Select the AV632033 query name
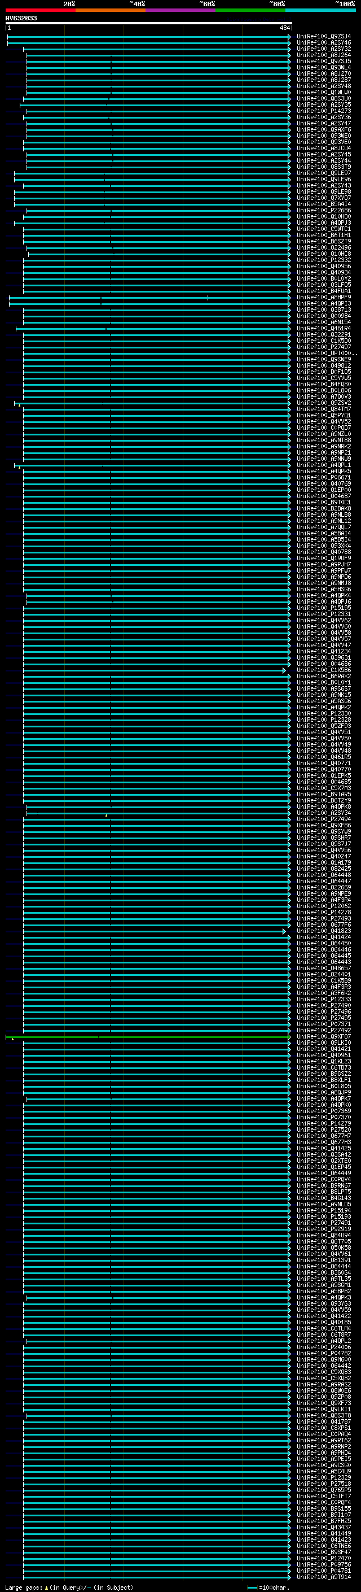Image resolution: width=361 pixels, height=1592 pixels. tap(21, 19)
